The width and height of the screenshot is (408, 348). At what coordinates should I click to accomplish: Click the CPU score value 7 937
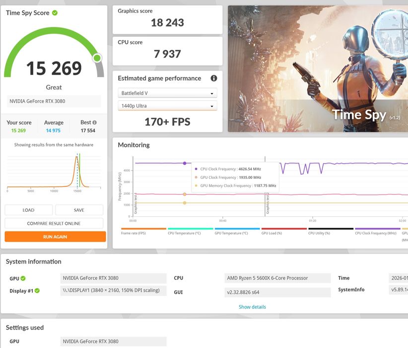coord(167,54)
